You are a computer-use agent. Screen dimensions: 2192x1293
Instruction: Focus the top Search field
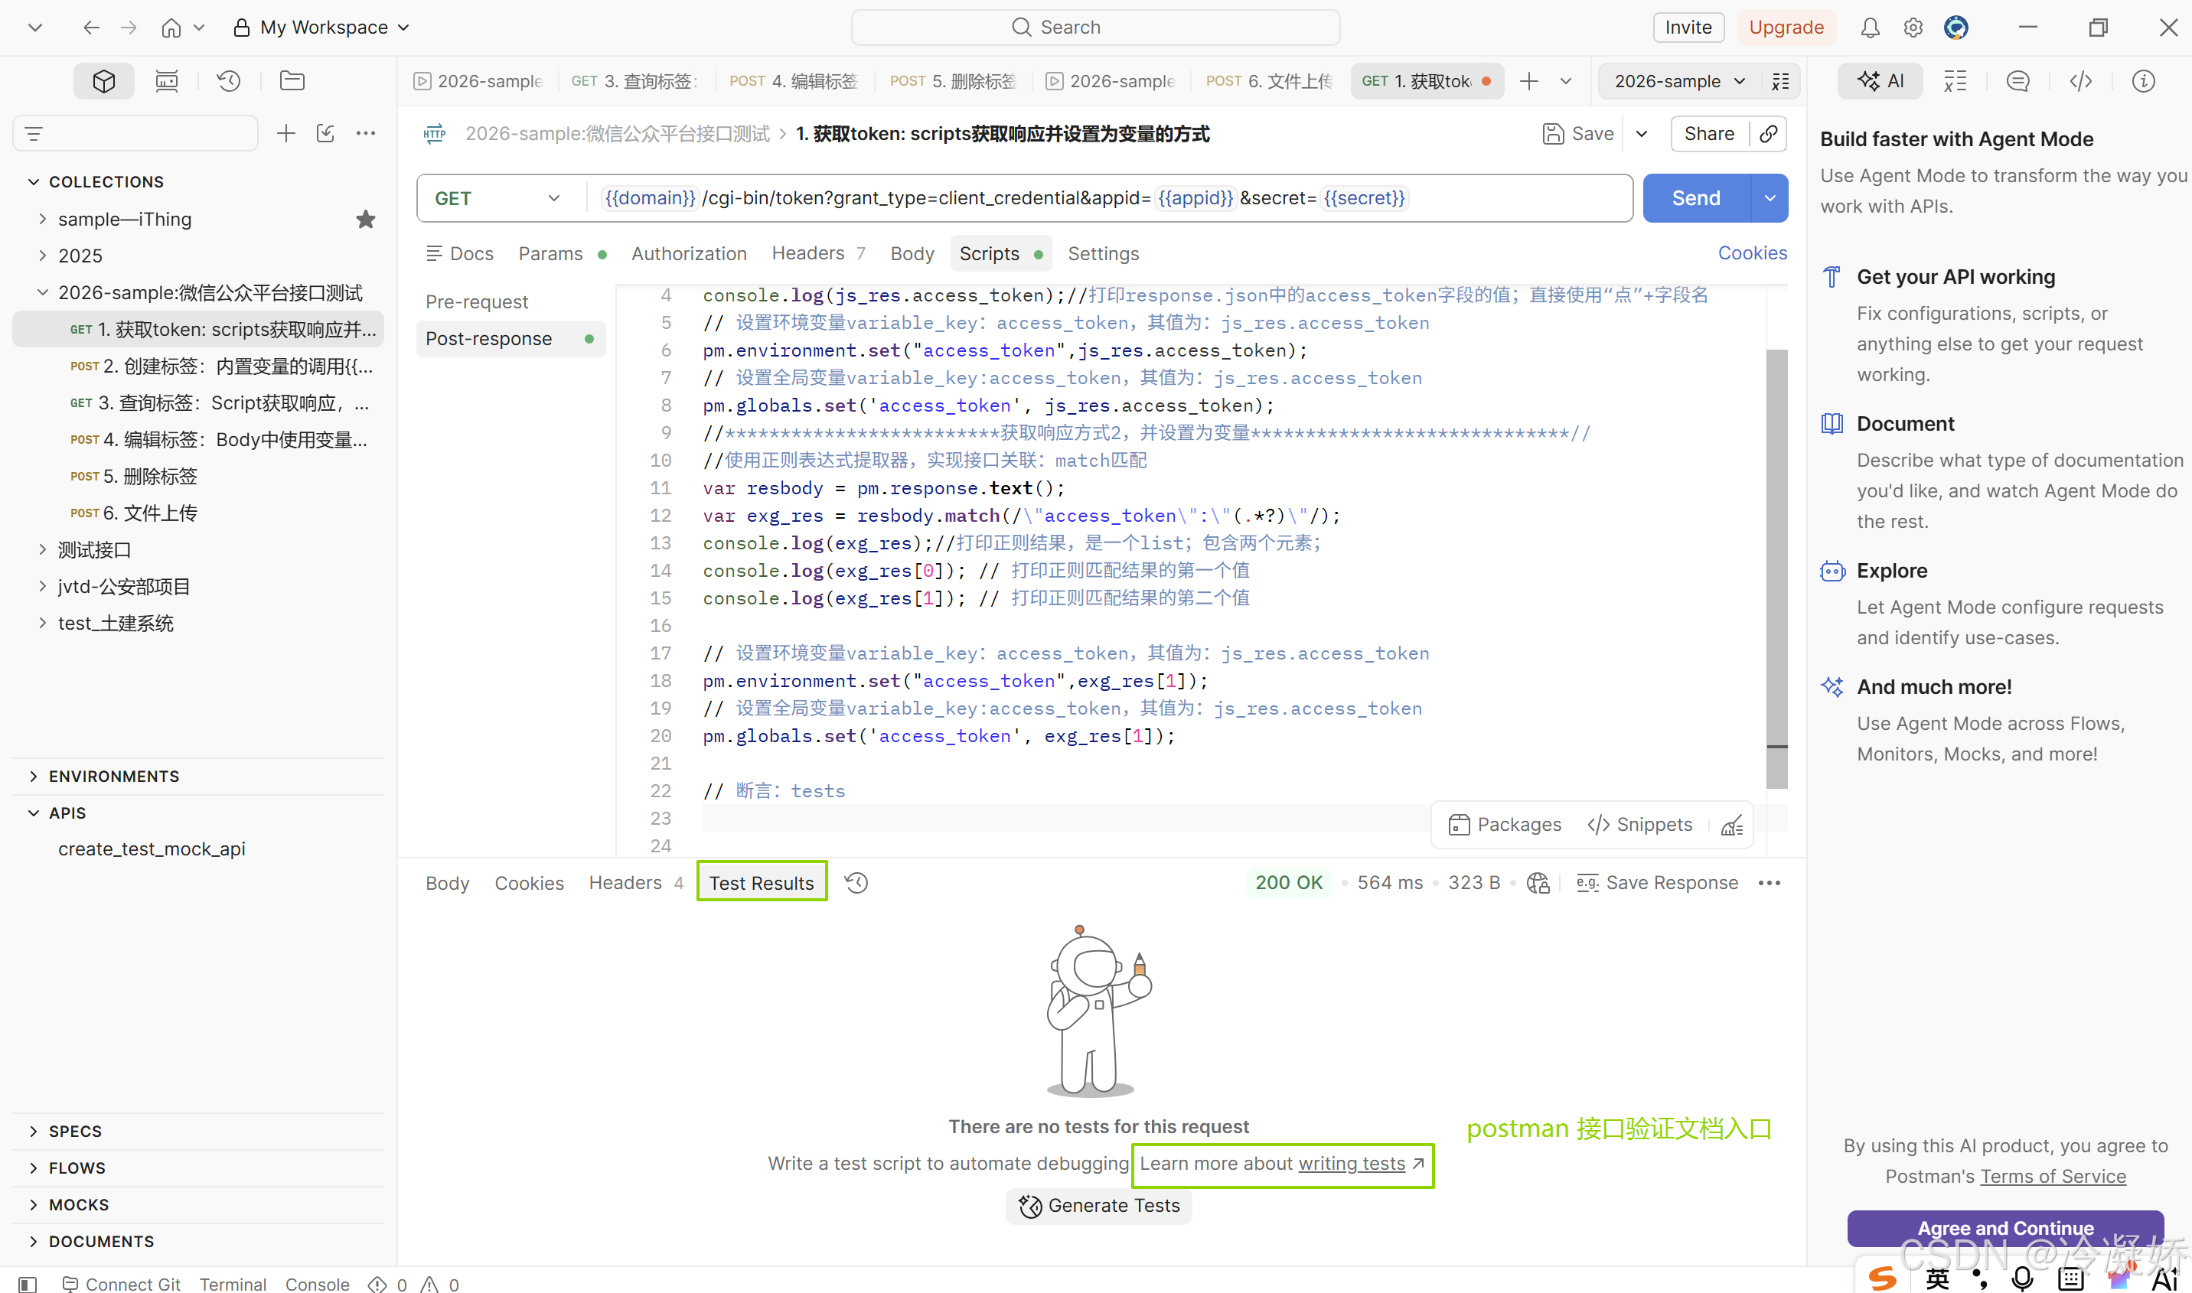tap(1094, 28)
